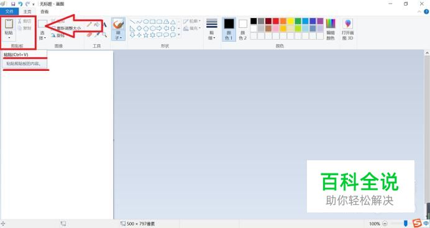Image resolution: width=430 pixels, height=228 pixels.
Task: Switch to the View (查看) tab
Action: 44,12
